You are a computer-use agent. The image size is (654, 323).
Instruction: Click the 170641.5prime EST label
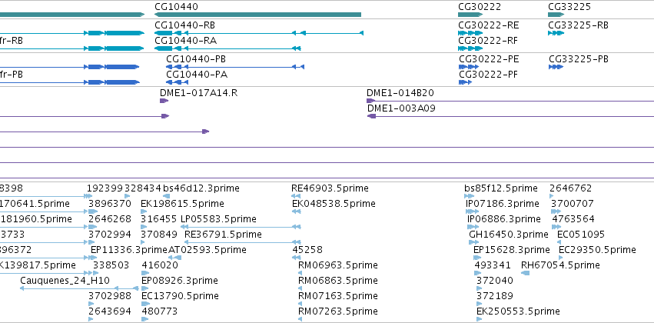(35, 204)
